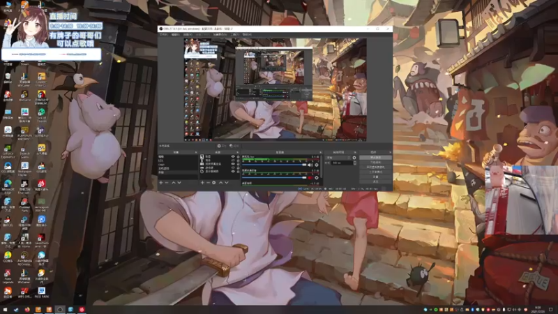The width and height of the screenshot is (558, 314).
Task: Undock the Sources panel with its header icon
Action: click(x=238, y=152)
